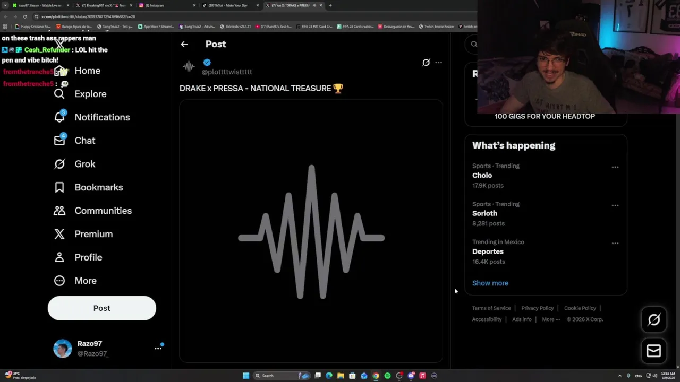Open Profile person icon
This screenshot has height=382, width=680.
[59, 257]
